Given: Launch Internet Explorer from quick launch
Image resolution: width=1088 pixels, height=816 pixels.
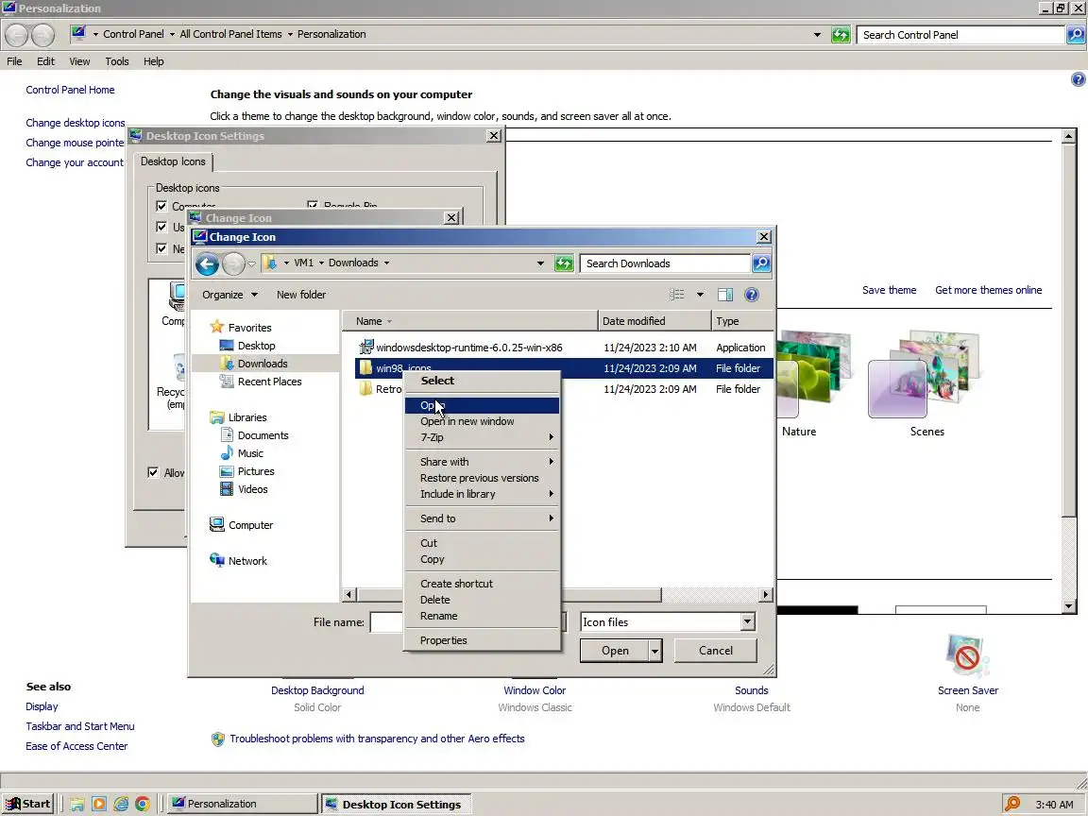Looking at the screenshot, I should click(121, 804).
